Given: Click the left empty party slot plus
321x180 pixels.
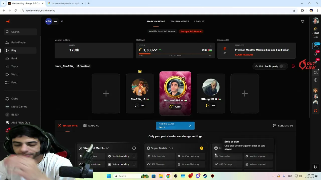Looking at the screenshot, I should [106, 93].
